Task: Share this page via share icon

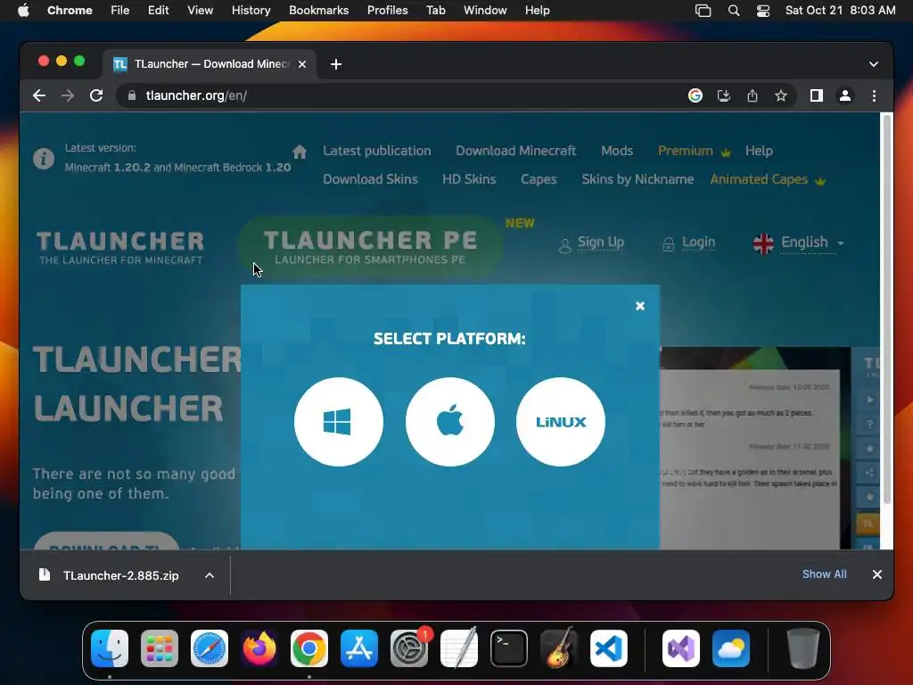Action: tap(753, 95)
